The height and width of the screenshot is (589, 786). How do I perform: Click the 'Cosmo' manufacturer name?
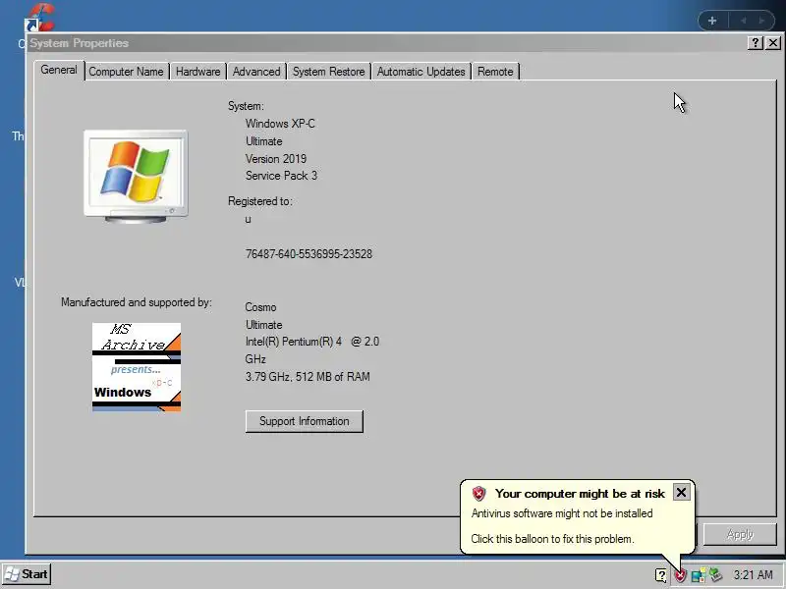click(x=260, y=307)
